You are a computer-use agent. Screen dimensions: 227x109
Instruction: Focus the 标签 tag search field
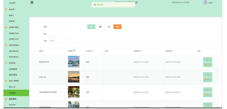(59, 34)
